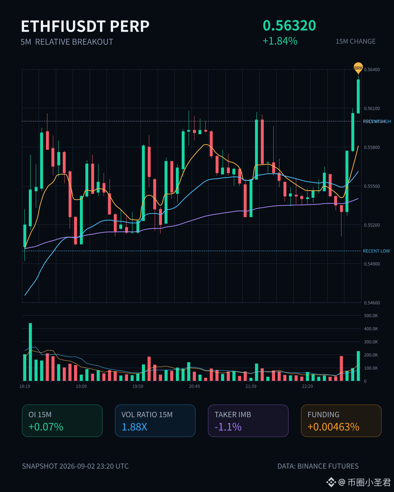Click the 500.0K volume axis label

(371, 316)
